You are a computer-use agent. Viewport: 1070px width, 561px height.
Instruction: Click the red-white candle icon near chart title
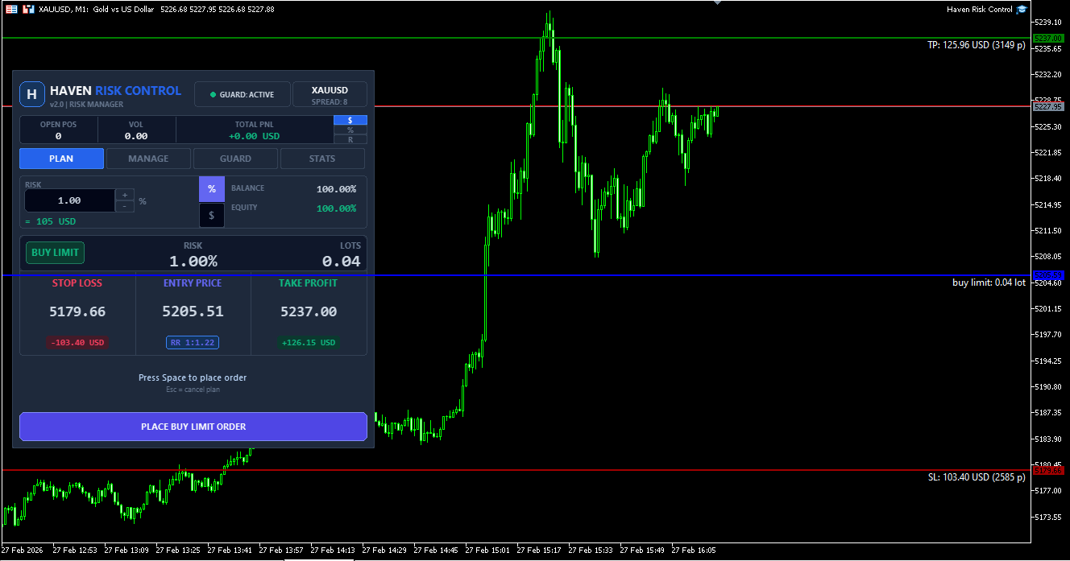pos(28,9)
